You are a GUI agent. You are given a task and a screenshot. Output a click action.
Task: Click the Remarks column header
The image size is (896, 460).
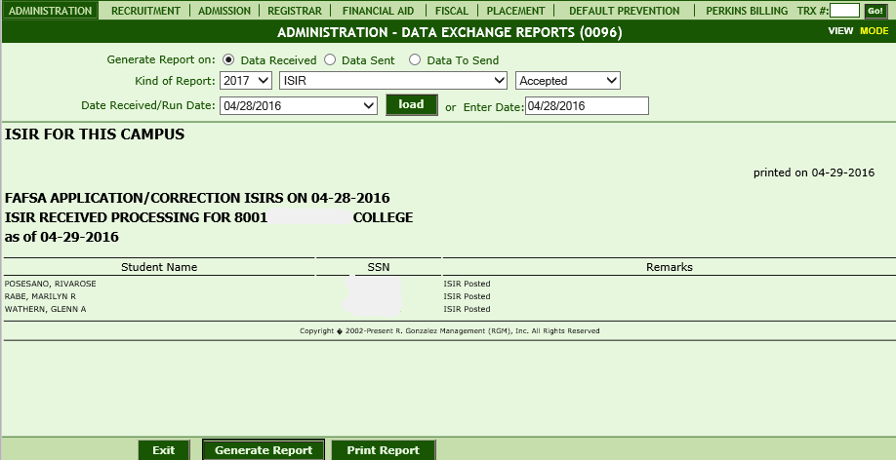(x=670, y=266)
